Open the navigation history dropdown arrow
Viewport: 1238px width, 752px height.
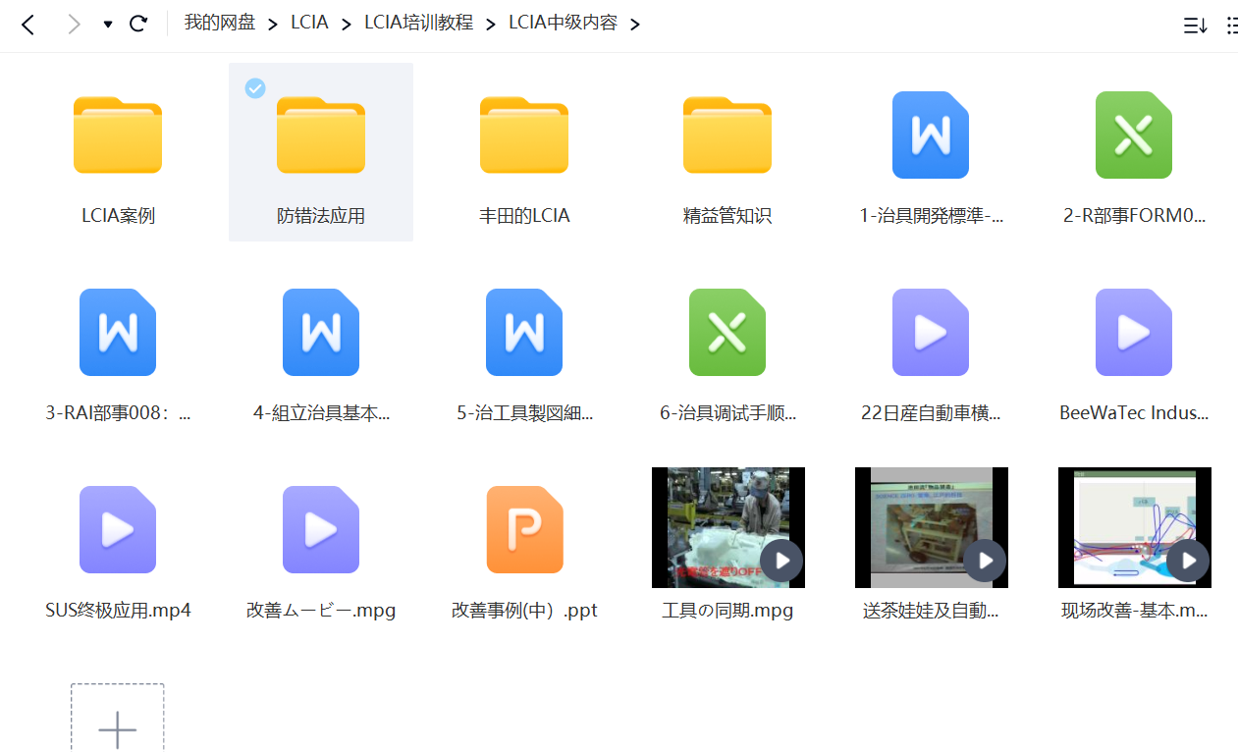(x=106, y=24)
